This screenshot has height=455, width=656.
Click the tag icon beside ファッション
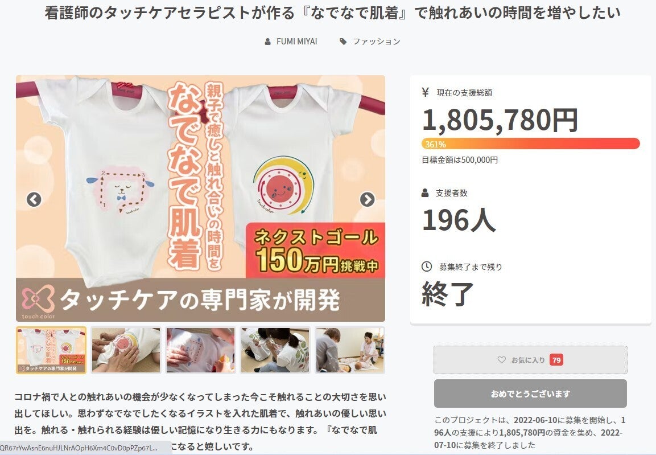[x=343, y=42]
